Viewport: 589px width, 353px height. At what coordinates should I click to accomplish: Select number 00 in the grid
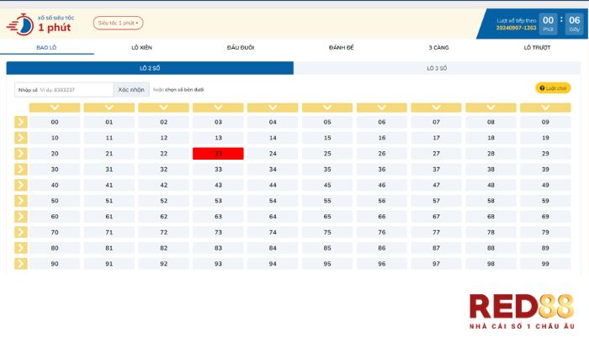click(x=55, y=122)
